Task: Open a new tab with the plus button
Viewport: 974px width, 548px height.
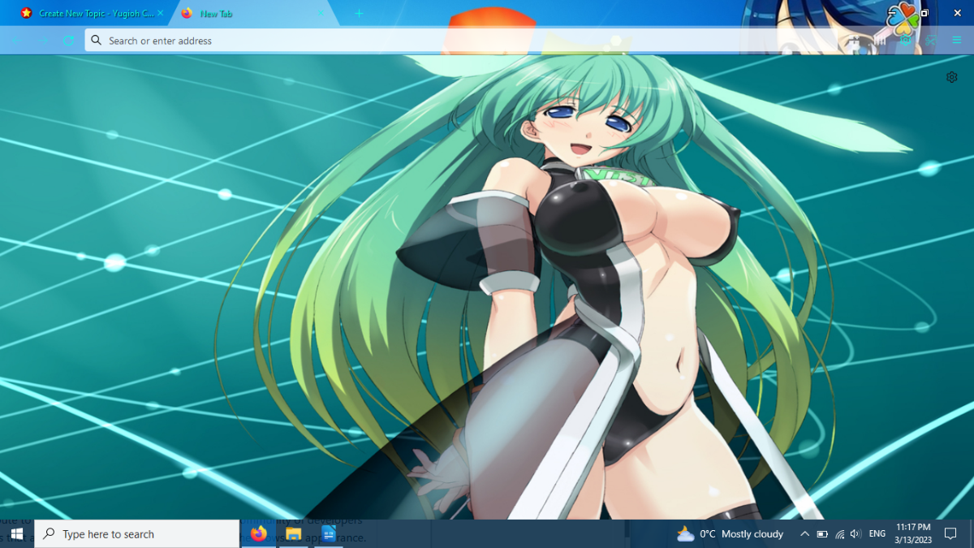Action: 359,14
